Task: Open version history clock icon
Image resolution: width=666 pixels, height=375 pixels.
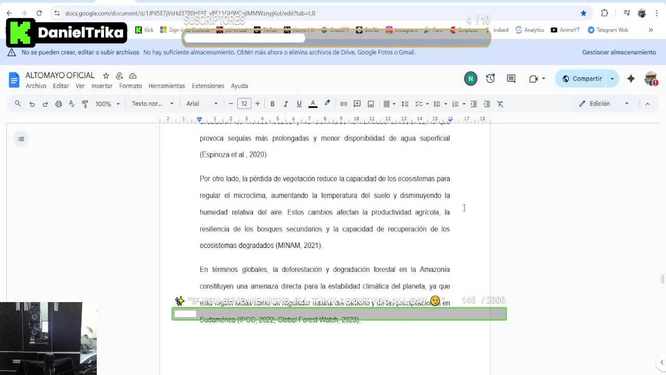Action: pyautogui.click(x=490, y=79)
